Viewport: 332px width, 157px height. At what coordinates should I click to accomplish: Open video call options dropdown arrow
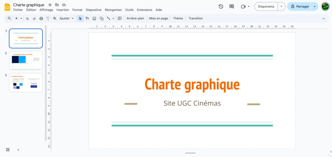[x=249, y=6]
